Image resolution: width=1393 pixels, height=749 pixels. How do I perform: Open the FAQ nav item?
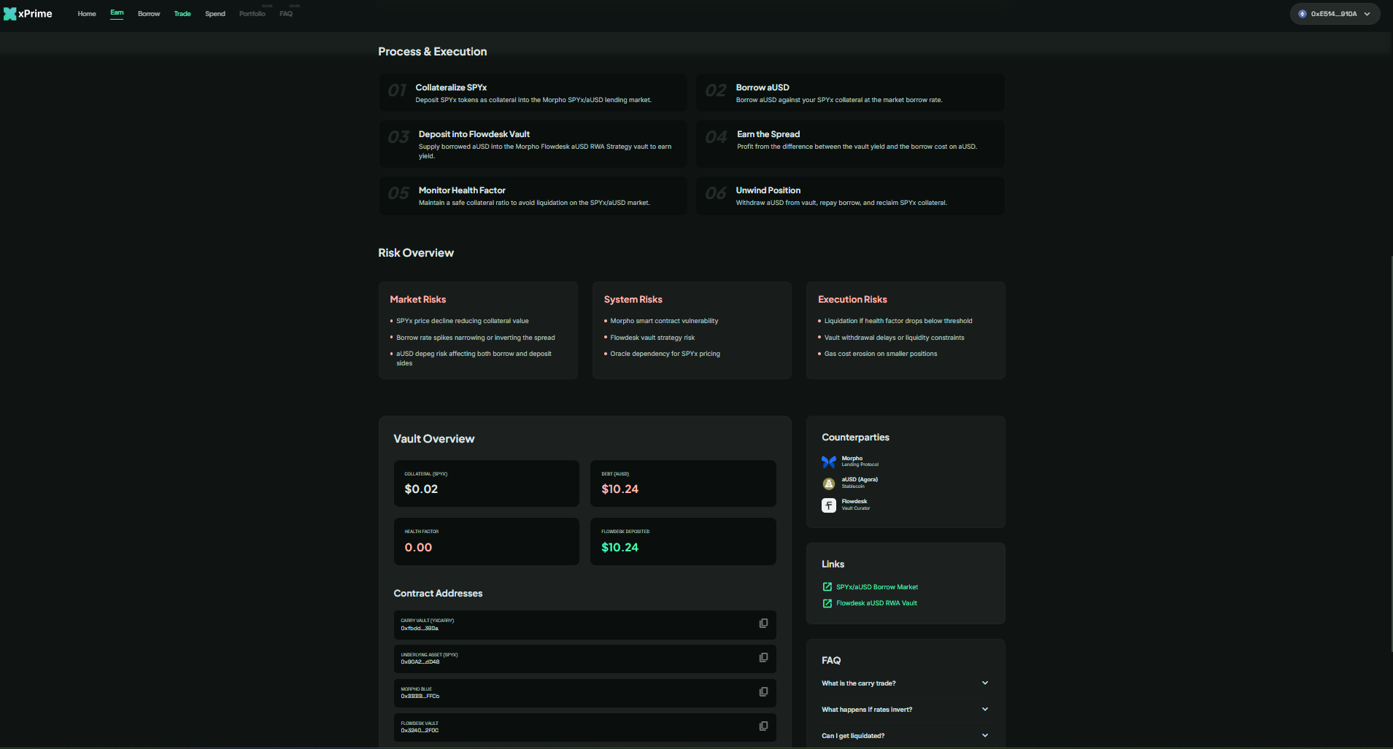[286, 14]
